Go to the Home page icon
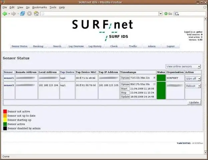The image size is (208, 160). (x=36, y=14)
